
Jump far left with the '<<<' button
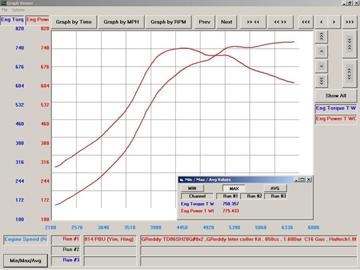[x=305, y=22]
